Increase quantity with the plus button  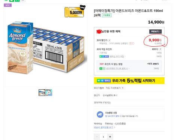(x=110, y=137)
